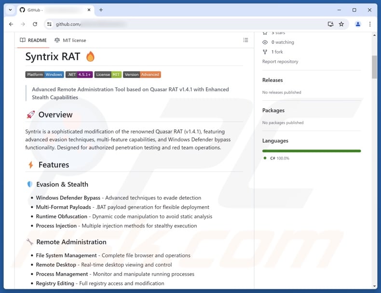Open the browser profile icon
Screen dimensions: 381x293
coord(358,24)
